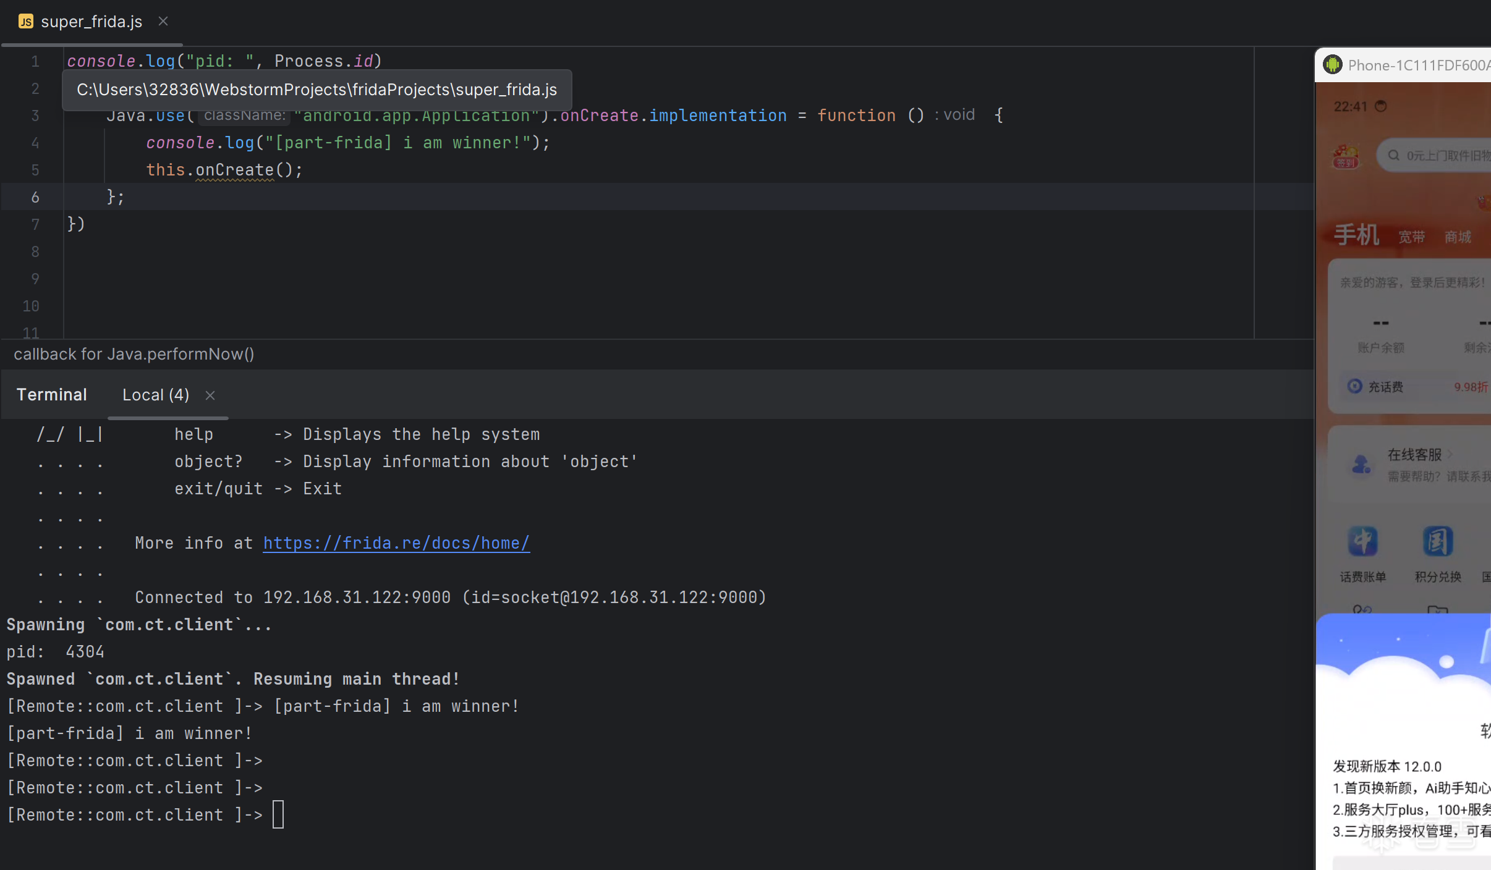Select the 宽带 broadband tab in phone app

(1411, 237)
